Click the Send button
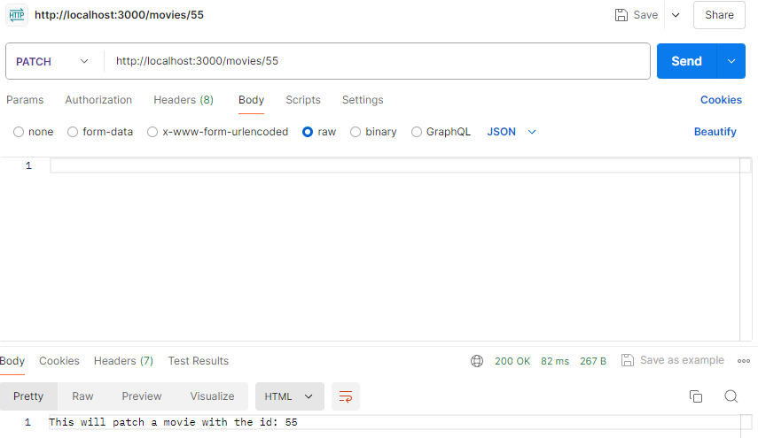The image size is (758, 438). pos(686,61)
